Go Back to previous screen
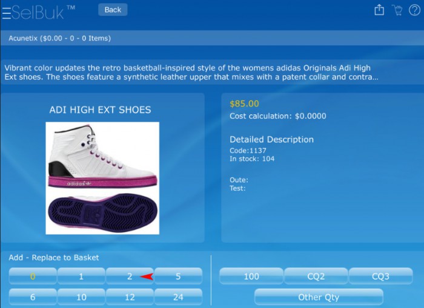The image size is (424, 308). coord(113,10)
